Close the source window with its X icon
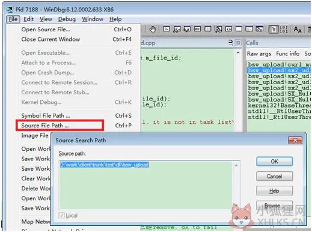 point(238,43)
